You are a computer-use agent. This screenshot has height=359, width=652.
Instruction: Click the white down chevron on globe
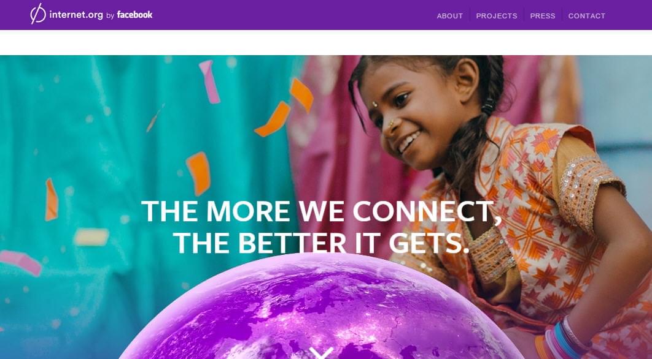coord(322,353)
